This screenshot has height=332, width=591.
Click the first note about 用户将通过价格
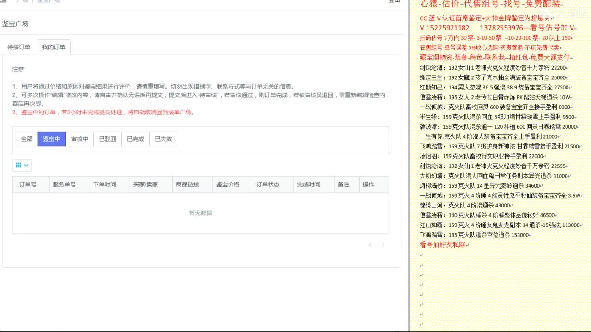(154, 86)
